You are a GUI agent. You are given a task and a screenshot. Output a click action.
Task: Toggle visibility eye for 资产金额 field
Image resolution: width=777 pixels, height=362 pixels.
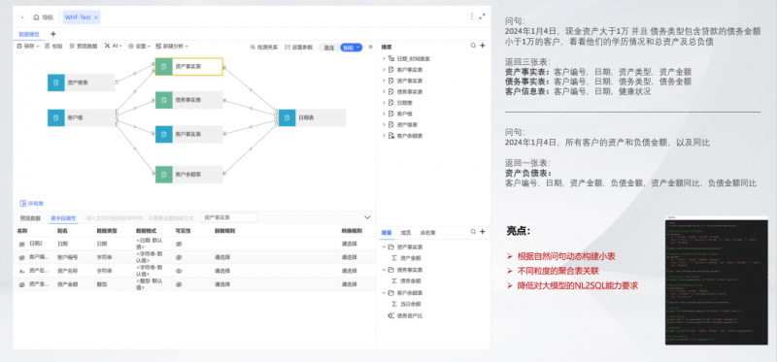[x=179, y=284]
